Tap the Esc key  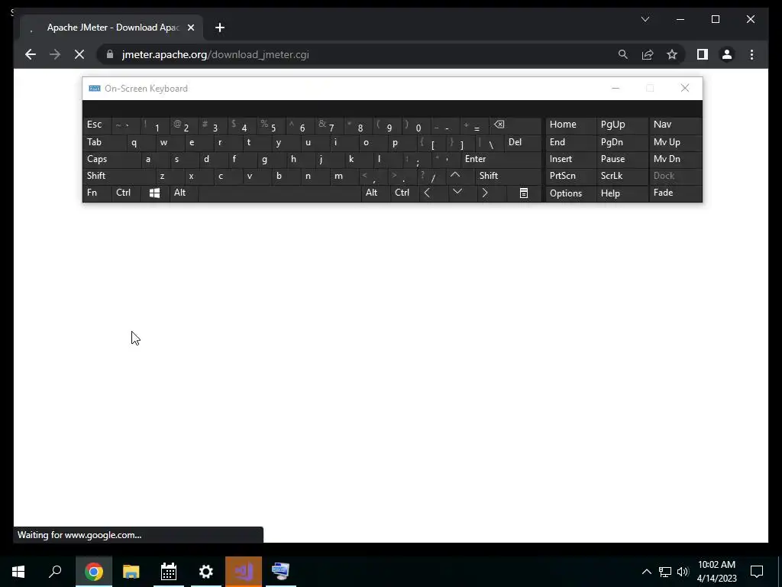tap(97, 125)
